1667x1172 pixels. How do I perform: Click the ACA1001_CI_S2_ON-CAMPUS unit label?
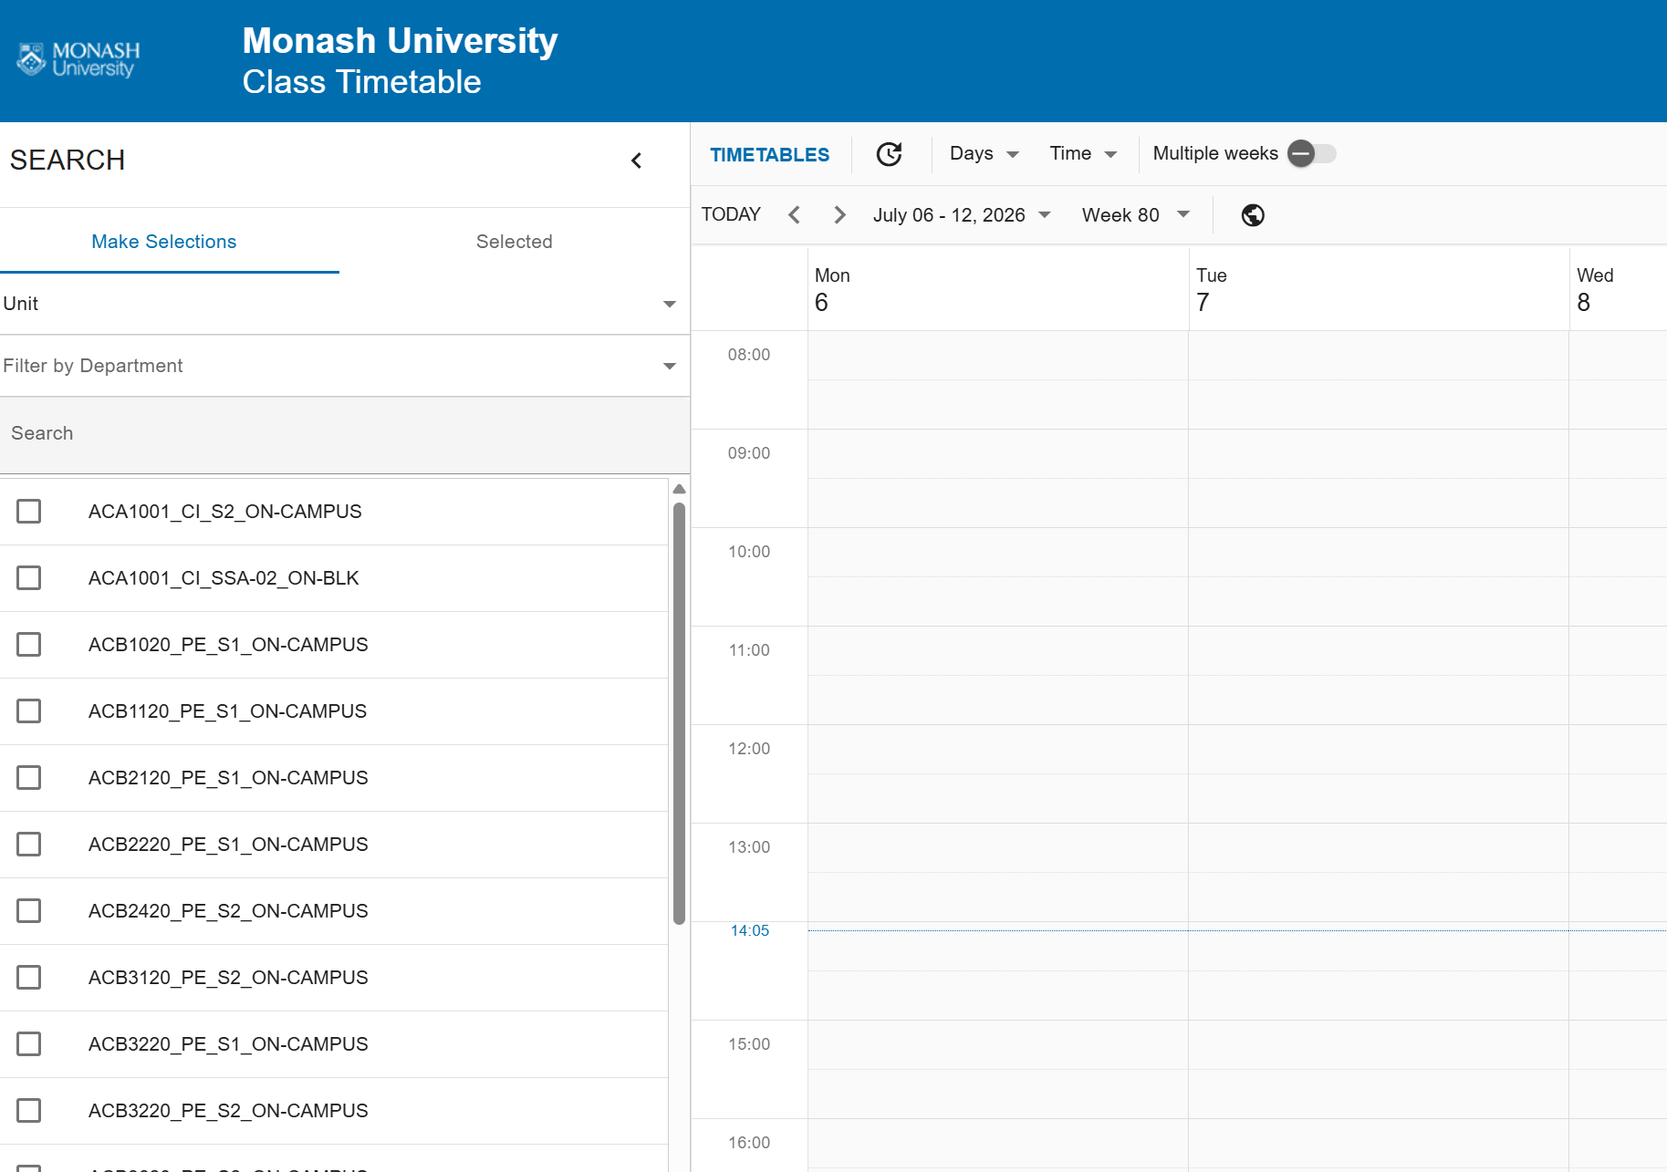coord(225,512)
